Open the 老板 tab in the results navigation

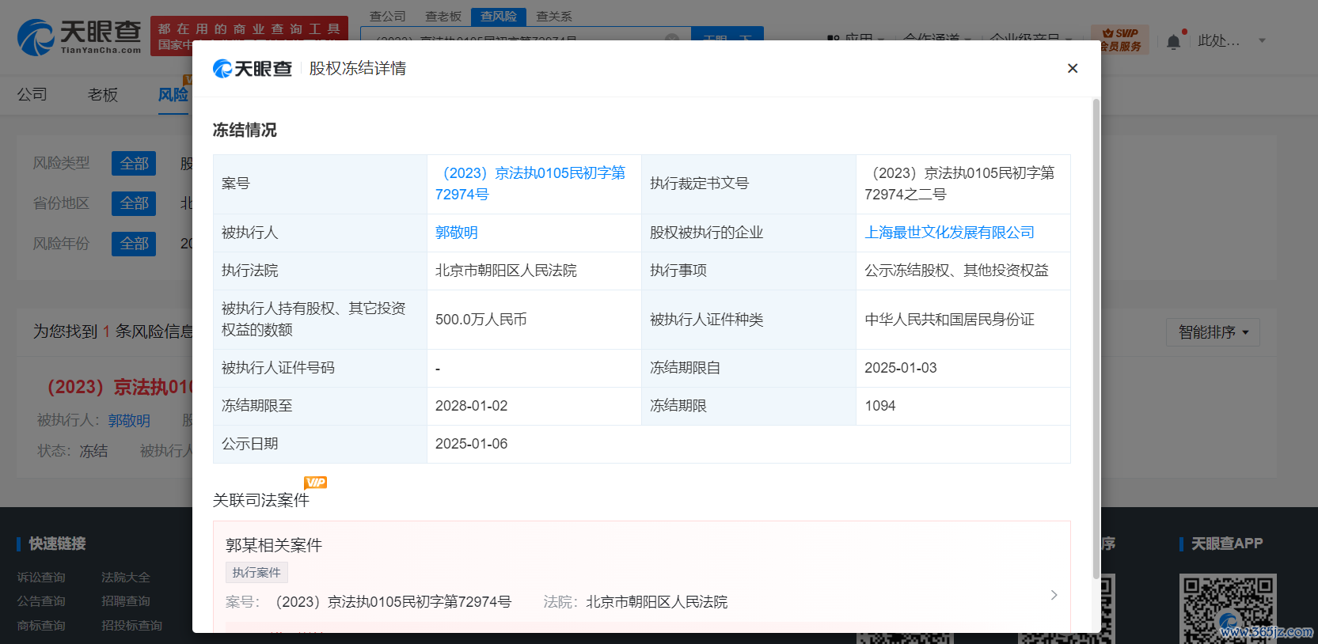point(103,95)
